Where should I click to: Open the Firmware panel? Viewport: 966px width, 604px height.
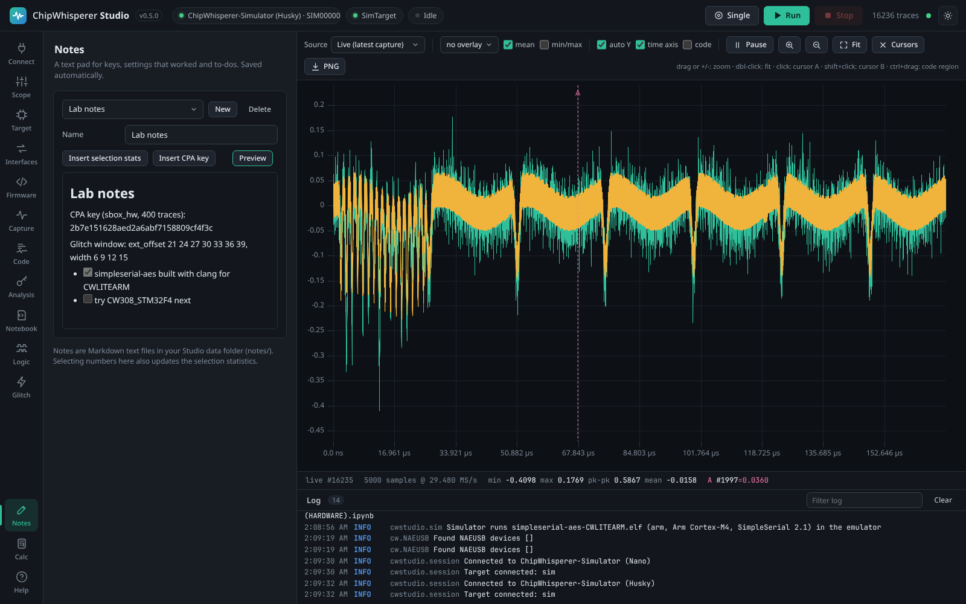coord(21,187)
